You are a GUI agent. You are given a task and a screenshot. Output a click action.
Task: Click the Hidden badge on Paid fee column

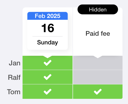click(x=98, y=10)
